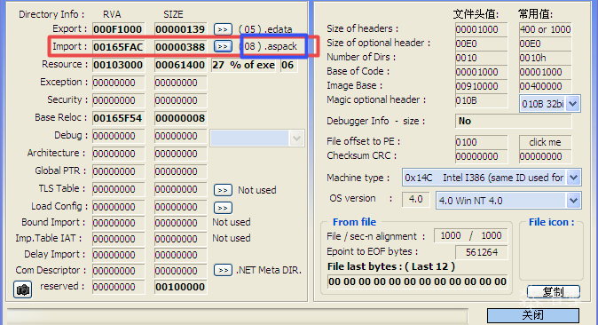This screenshot has height=325, width=598.
Task: Select the Import SIZE field 00000388
Action: 180,47
